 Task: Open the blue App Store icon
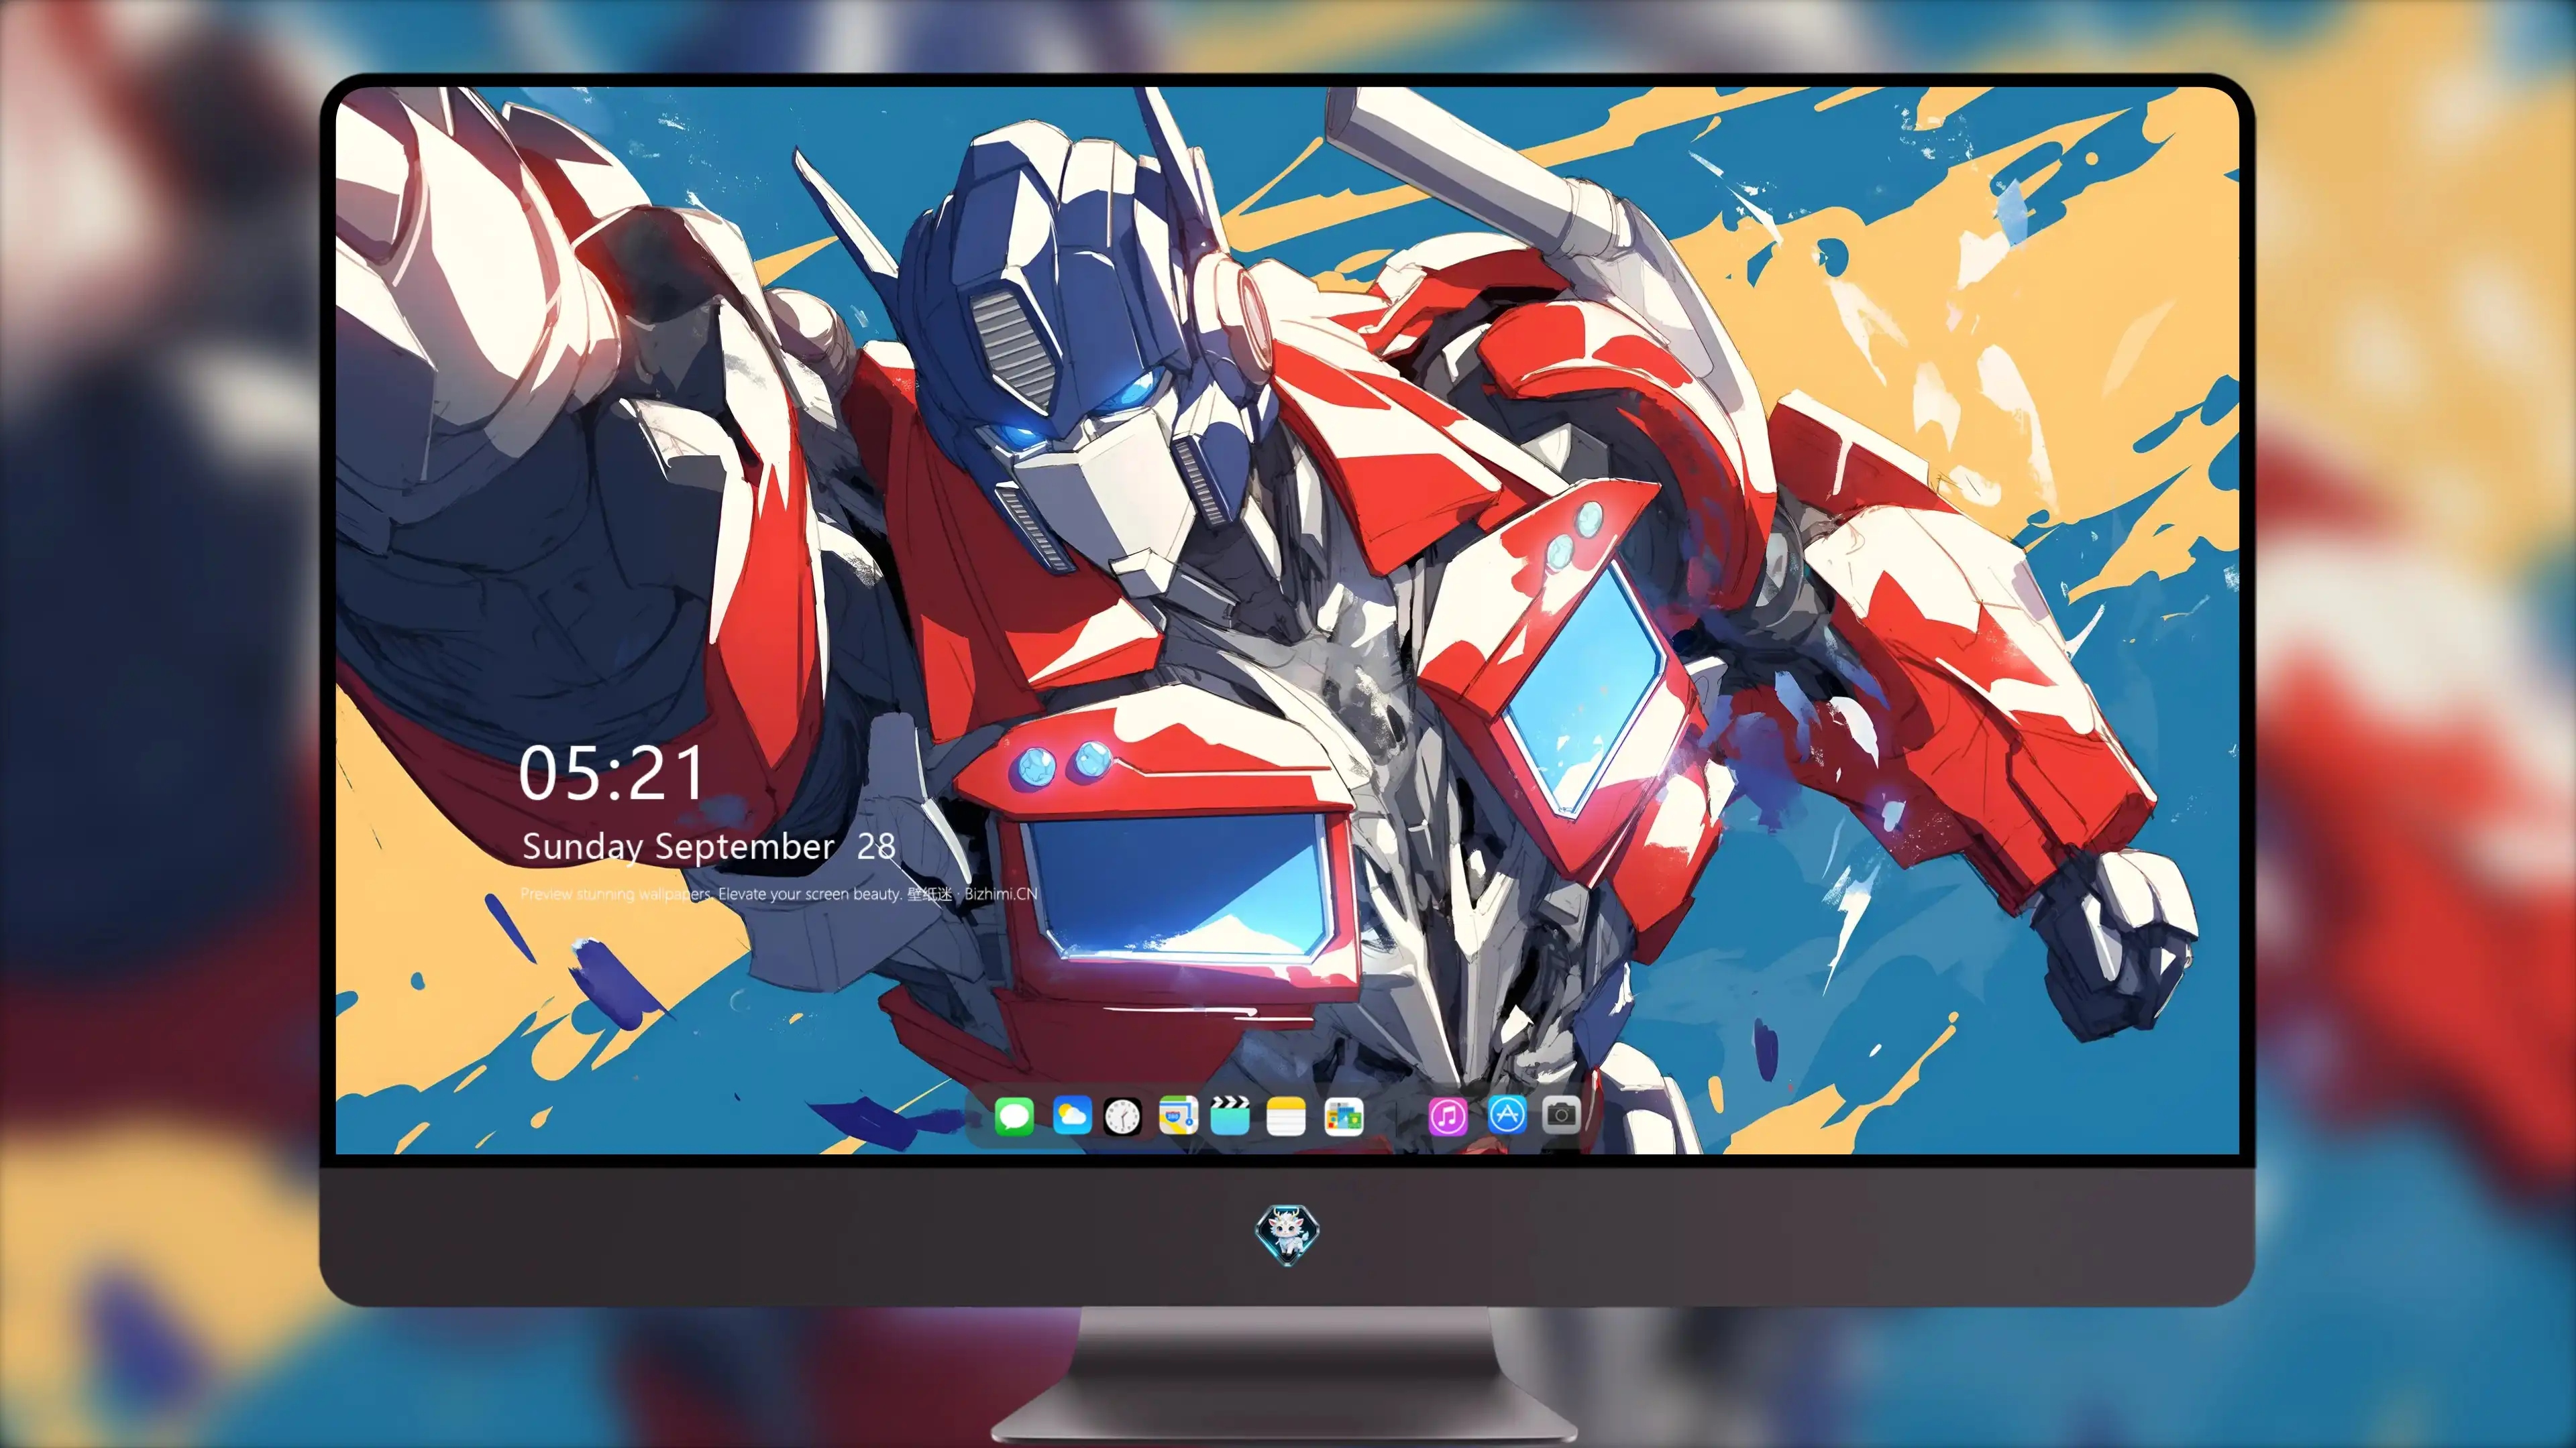click(1507, 1114)
